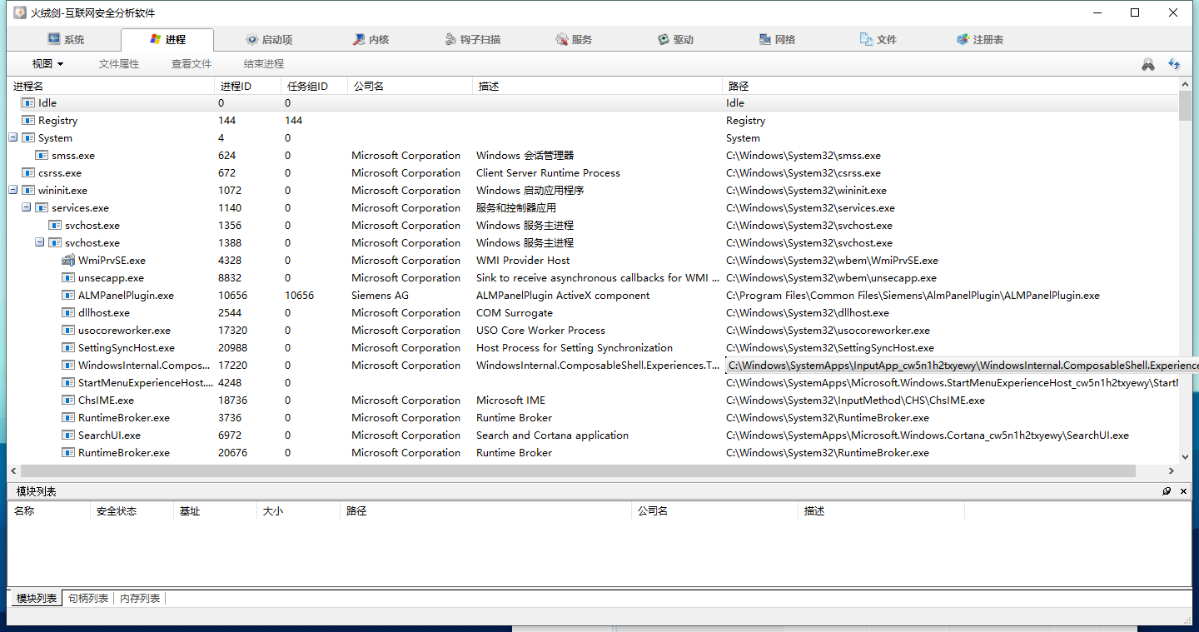Select the WindowsInternal.Compos… process row
Image resolution: width=1199 pixels, height=632 pixels.
pos(593,366)
